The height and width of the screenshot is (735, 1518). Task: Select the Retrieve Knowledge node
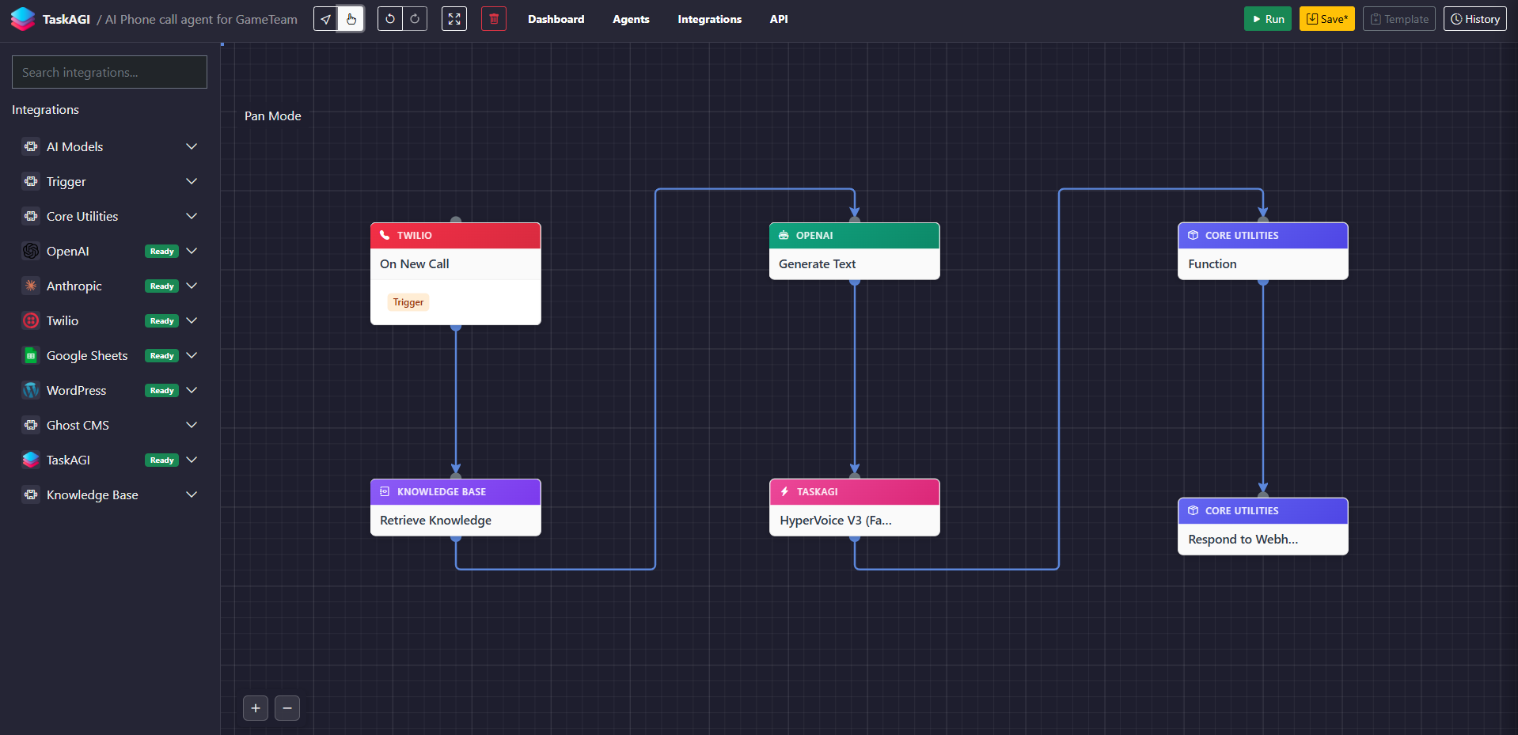pyautogui.click(x=456, y=507)
